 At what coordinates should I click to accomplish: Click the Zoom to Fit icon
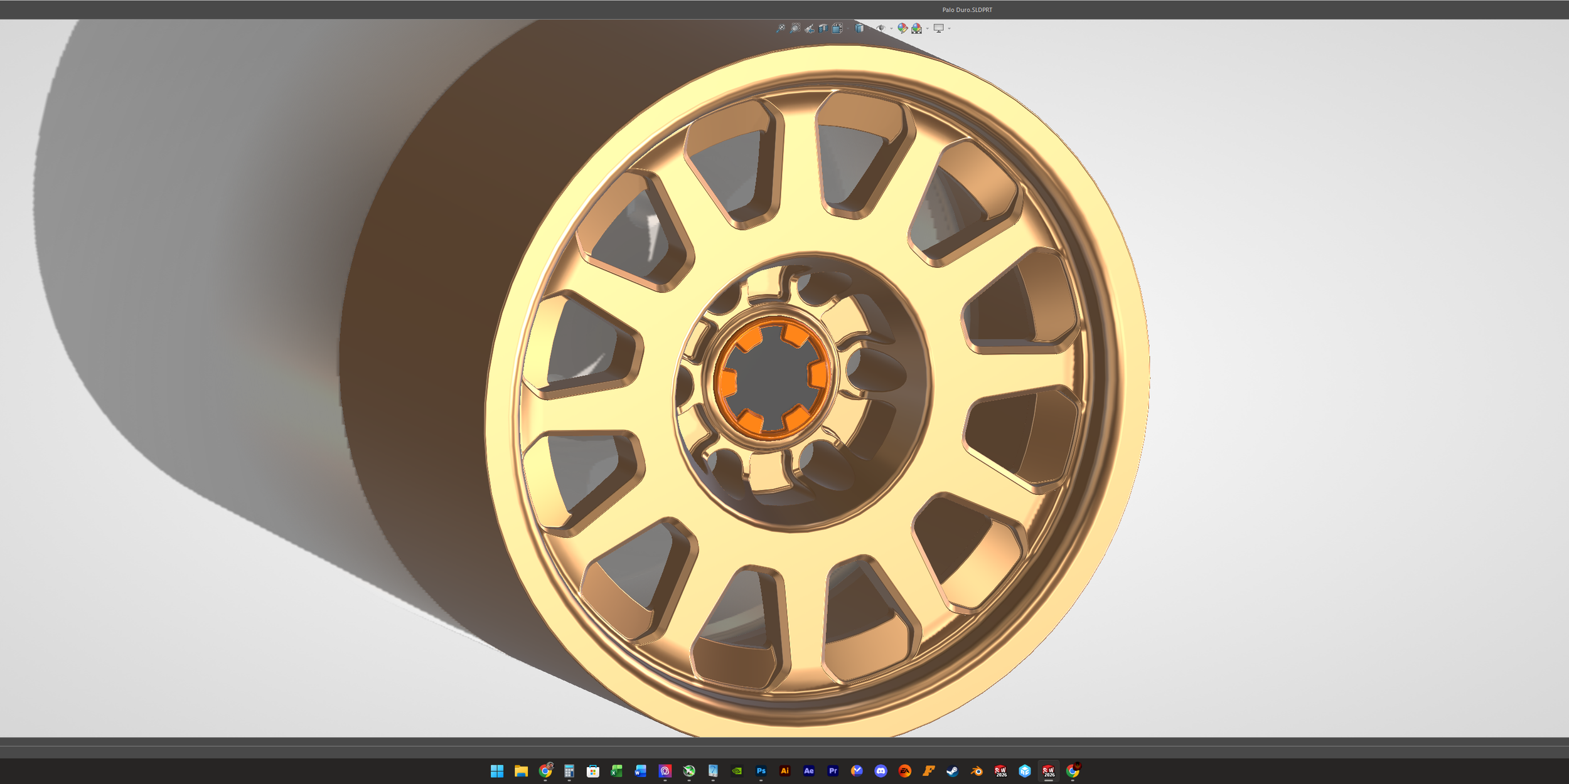coord(781,28)
